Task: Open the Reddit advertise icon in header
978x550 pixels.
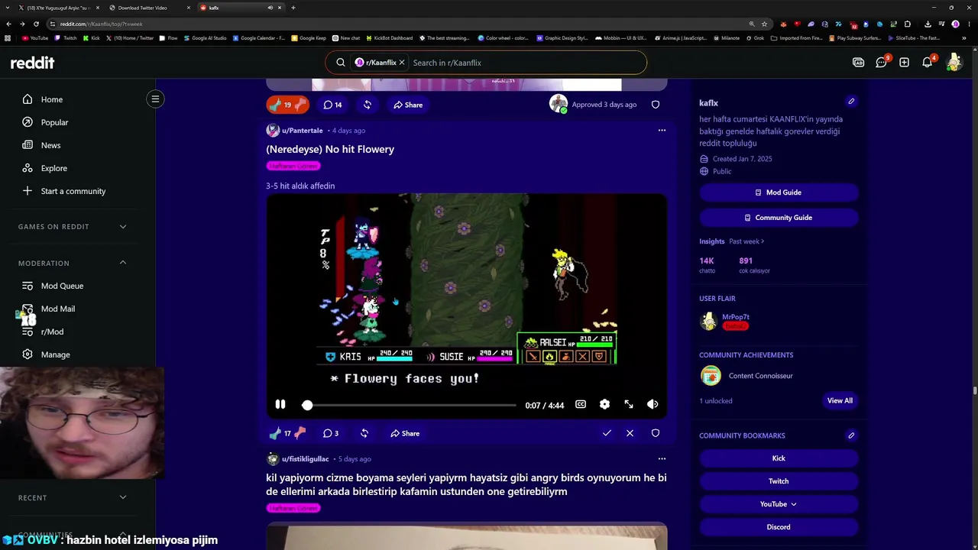Action: [x=858, y=63]
